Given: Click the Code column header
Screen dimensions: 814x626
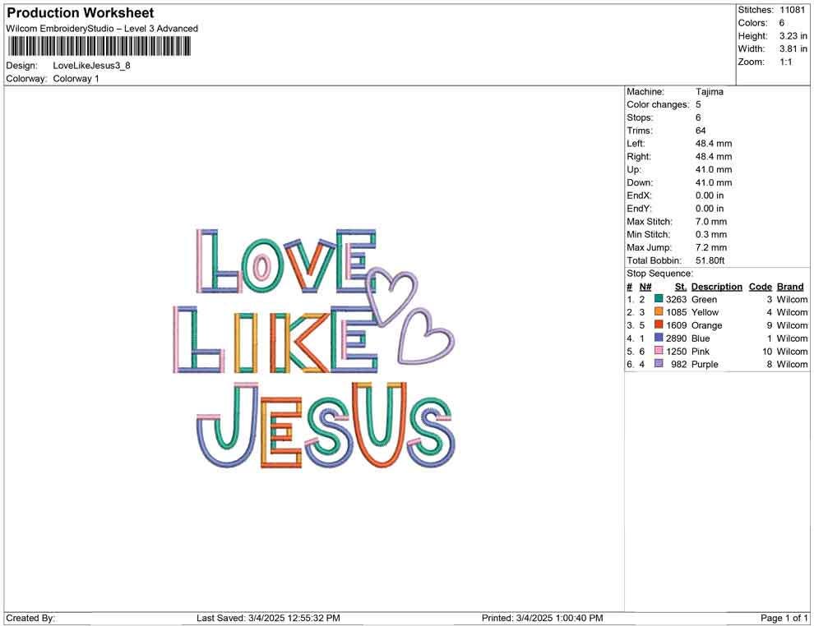Looking at the screenshot, I should pos(761,286).
